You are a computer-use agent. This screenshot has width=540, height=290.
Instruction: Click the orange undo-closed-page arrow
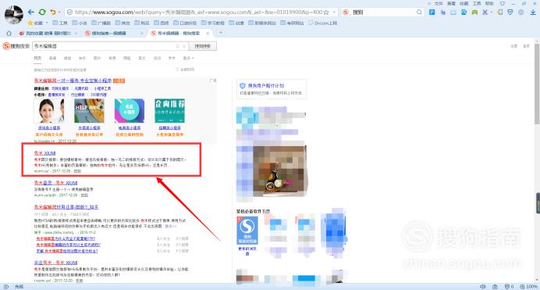pyautogui.click(x=53, y=12)
